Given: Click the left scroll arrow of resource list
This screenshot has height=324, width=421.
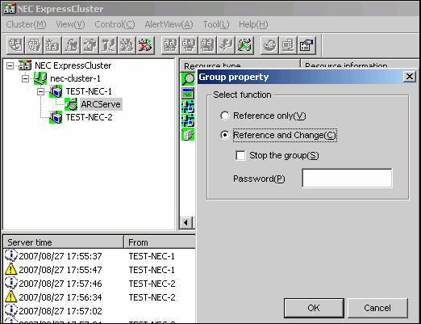Looking at the screenshot, I should pos(186,223).
